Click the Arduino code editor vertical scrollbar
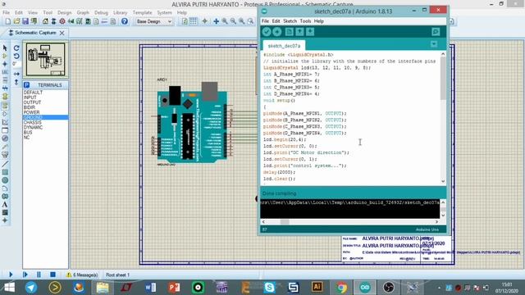This screenshot has height=295, width=525. (443, 117)
